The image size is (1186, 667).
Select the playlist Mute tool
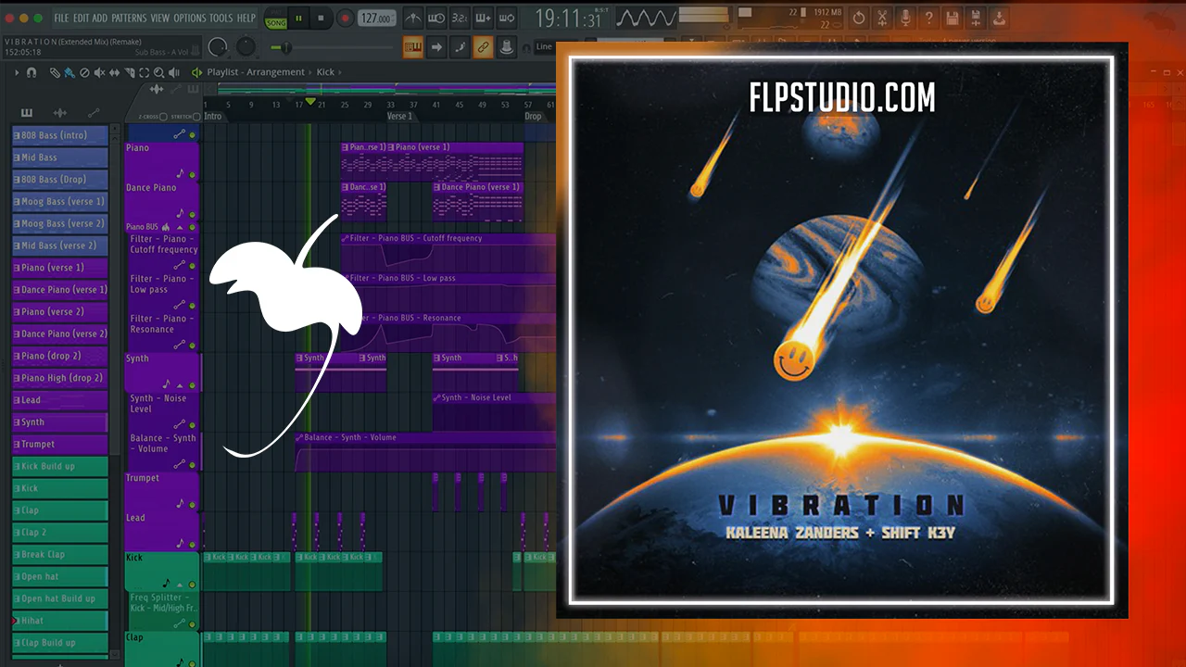point(99,72)
